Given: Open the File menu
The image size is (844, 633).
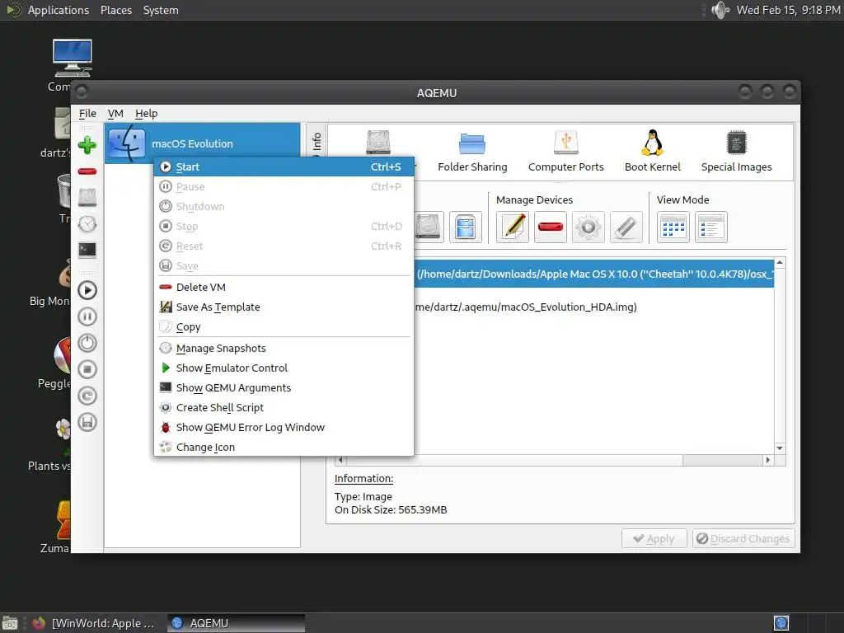Looking at the screenshot, I should (87, 113).
